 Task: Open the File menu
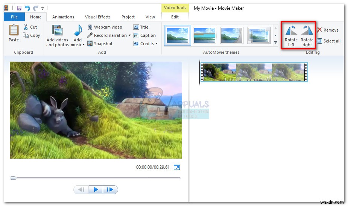[x=14, y=17]
